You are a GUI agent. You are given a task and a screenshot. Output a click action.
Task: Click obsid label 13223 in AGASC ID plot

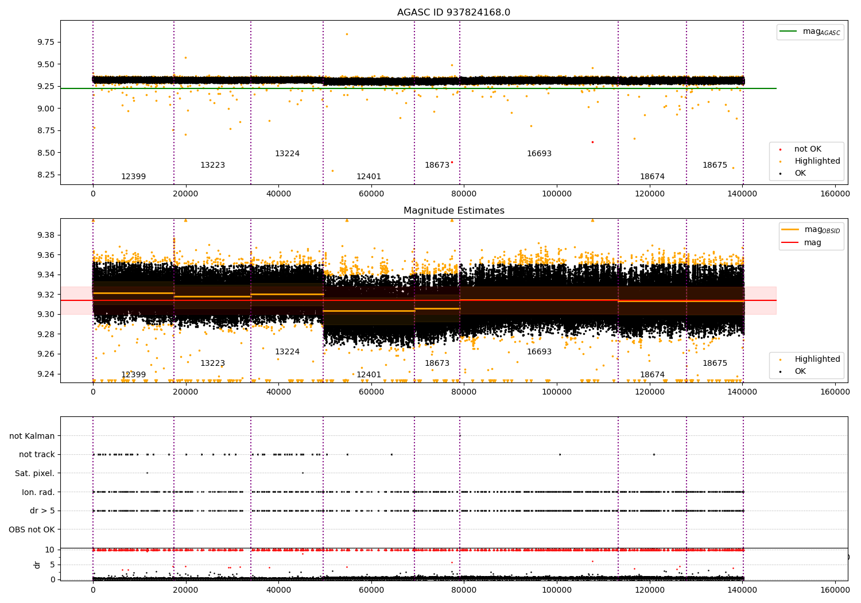coord(212,165)
